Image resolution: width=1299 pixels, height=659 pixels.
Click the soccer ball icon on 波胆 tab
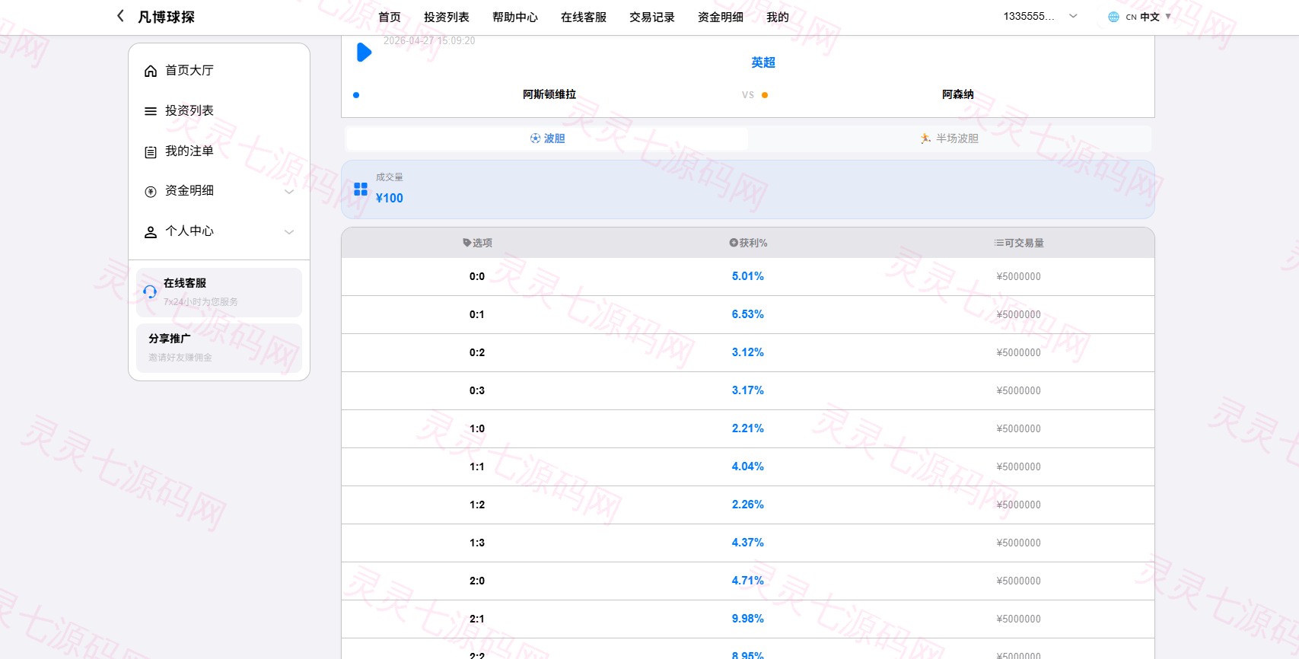pos(535,138)
